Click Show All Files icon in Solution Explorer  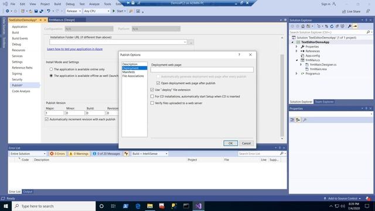point(342,26)
